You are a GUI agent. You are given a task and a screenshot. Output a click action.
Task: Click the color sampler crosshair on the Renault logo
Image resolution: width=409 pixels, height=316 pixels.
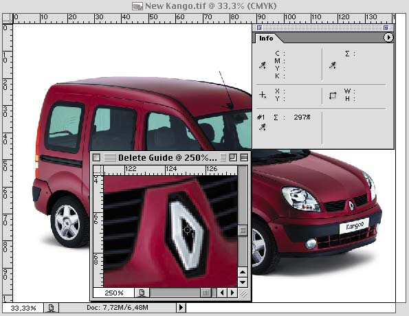(x=187, y=230)
